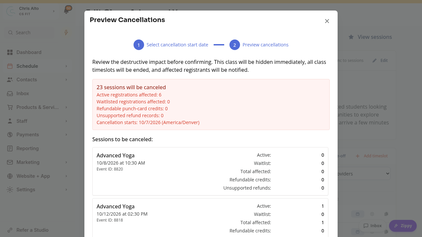Expand the Payments submenu chevron
This screenshot has height=237, width=422.
(66, 135)
